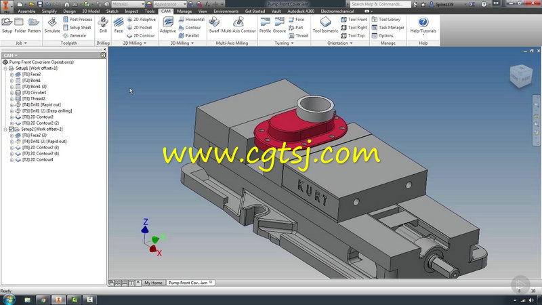Open Chrome from the taskbar
542x305 pixels.
point(43,300)
